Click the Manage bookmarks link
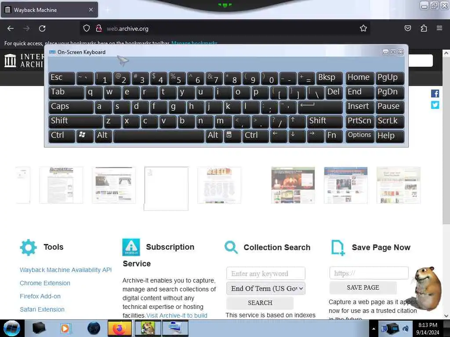Screen dimensions: 450x337 pyautogui.click(x=194, y=43)
